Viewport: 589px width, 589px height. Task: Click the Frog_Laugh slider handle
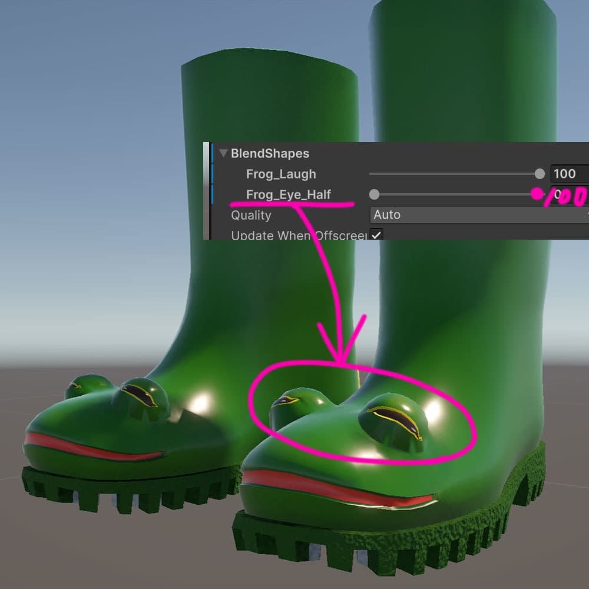(540, 174)
